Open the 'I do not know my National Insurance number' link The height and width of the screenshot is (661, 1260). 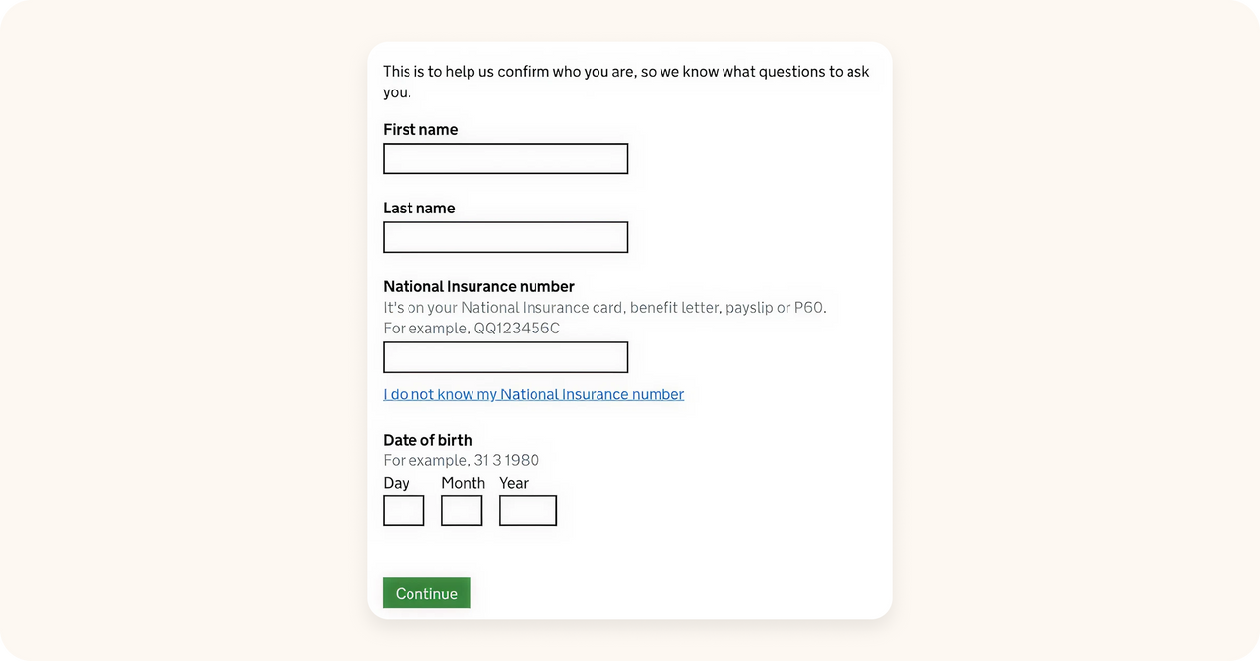point(534,394)
